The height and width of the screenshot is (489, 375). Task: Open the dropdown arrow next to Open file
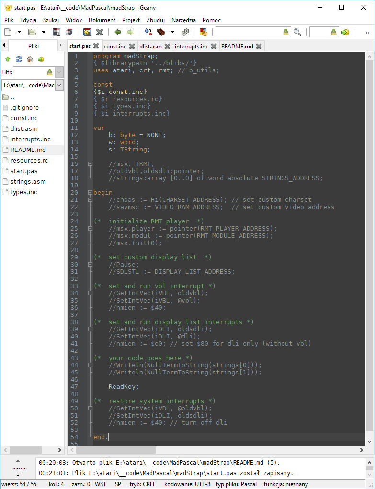pos(44,32)
